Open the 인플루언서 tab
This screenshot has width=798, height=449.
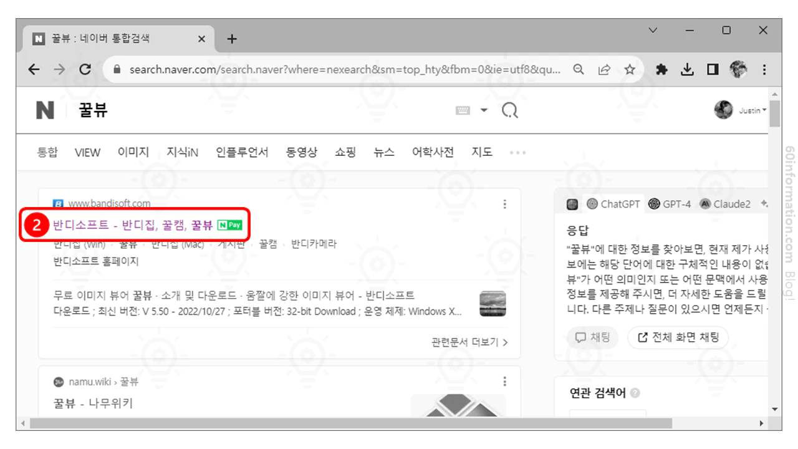coord(242,152)
